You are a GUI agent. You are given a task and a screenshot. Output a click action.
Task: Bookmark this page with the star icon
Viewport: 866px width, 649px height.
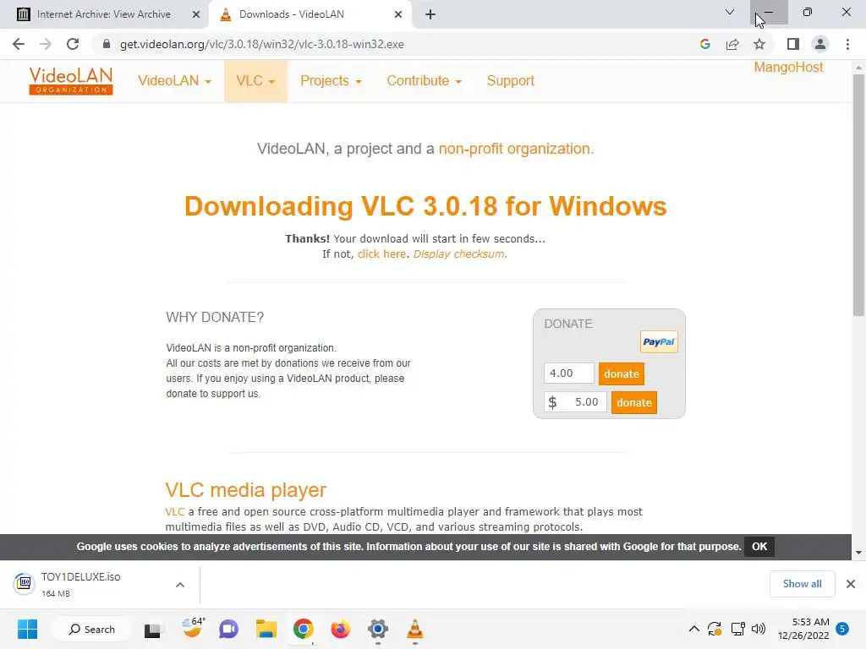(759, 44)
